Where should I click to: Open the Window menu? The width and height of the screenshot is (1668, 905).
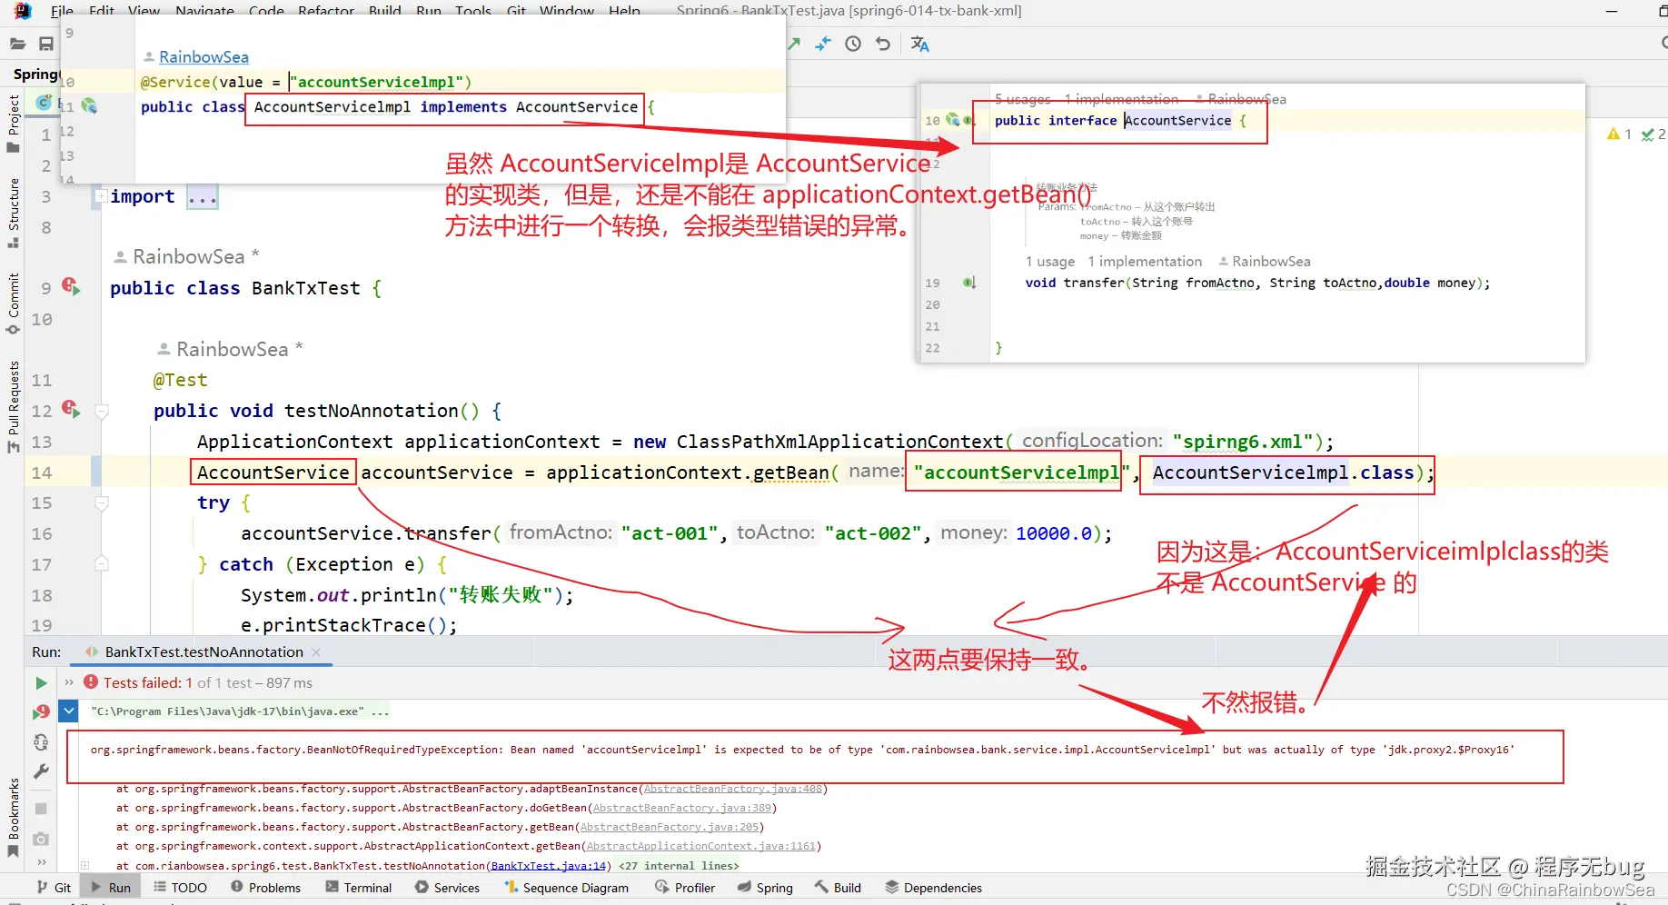567,11
